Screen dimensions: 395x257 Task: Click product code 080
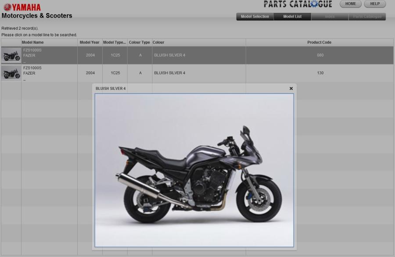coord(320,55)
